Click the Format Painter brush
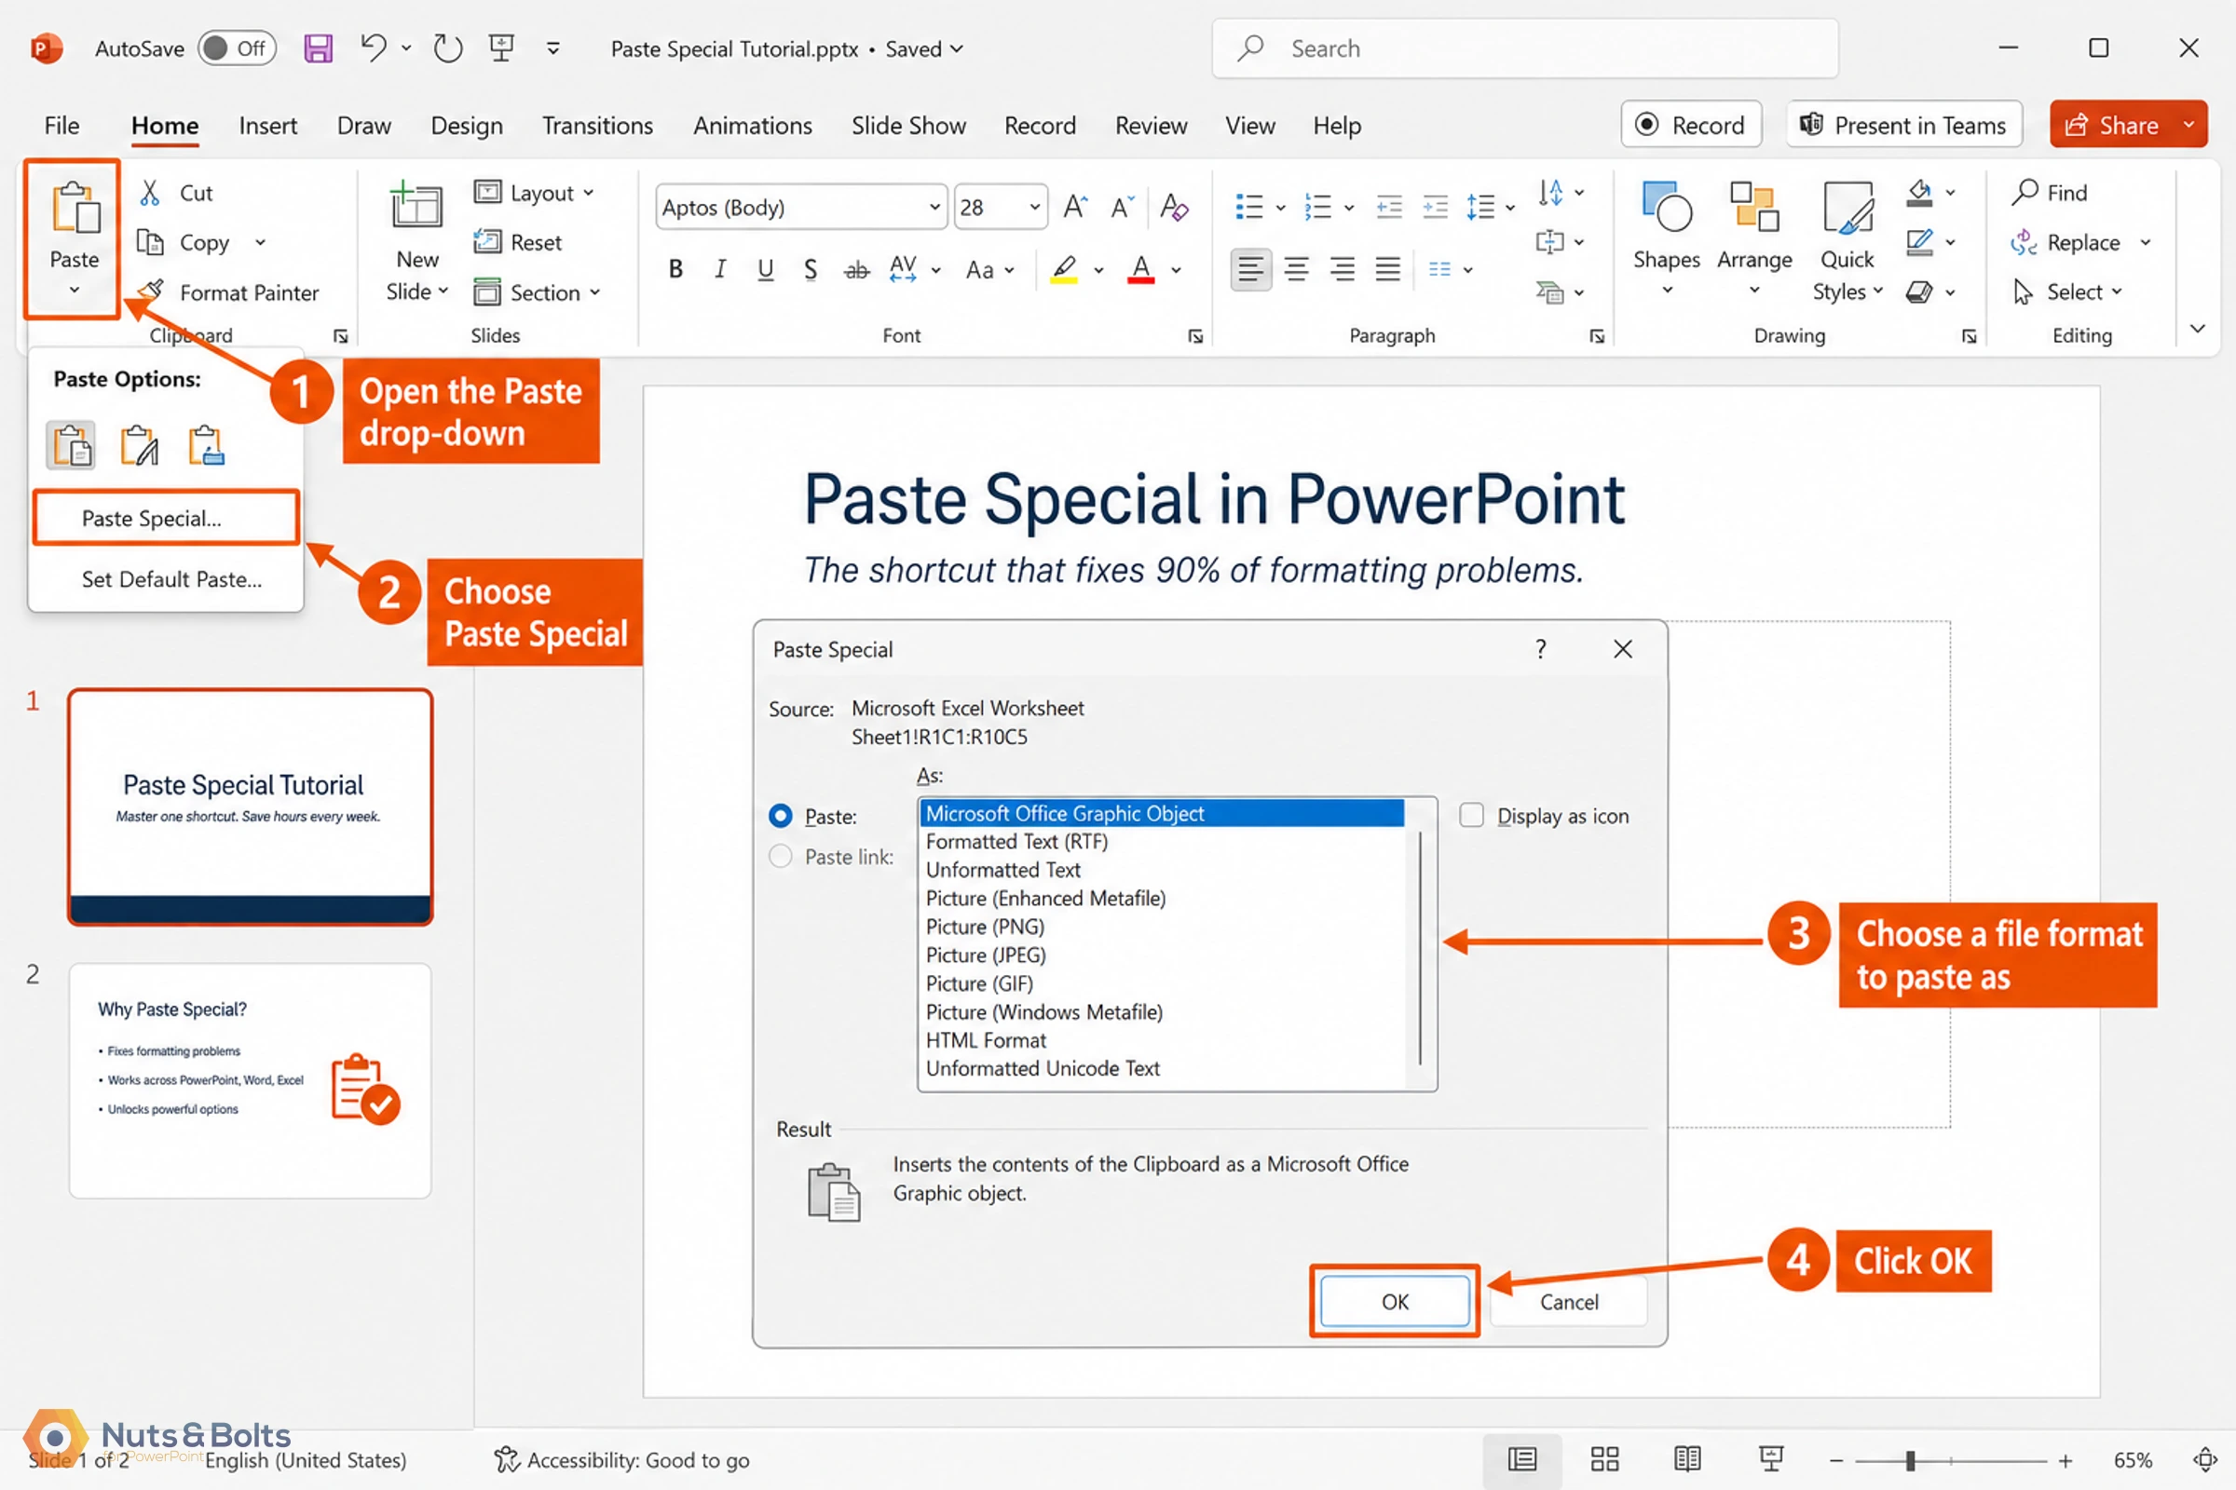Screen dimensions: 2236x1490 (150, 291)
